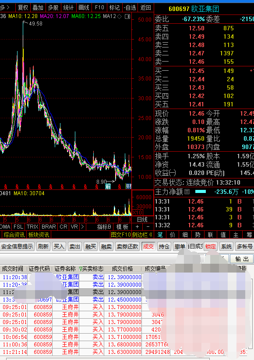Click the 成交 trades button
This screenshot has height=360, width=254.
click(148, 247)
